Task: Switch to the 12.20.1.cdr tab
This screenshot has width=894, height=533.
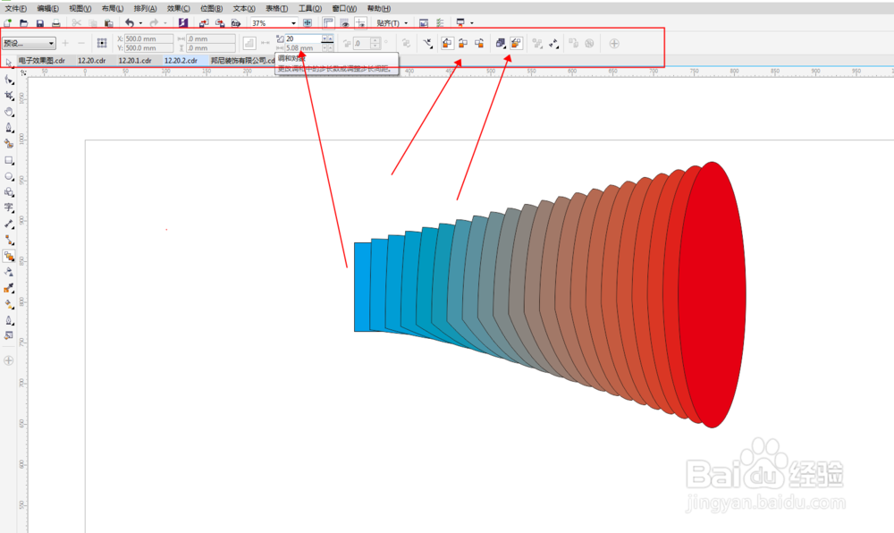Action: tap(135, 61)
